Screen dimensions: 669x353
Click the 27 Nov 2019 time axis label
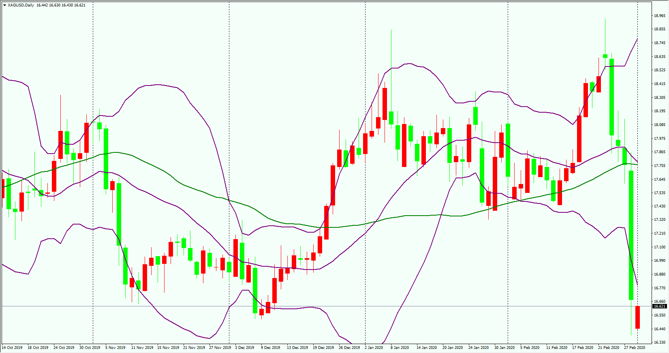220,348
